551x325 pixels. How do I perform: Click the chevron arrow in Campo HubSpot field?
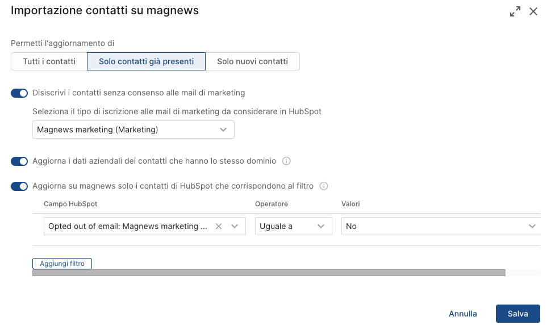click(235, 226)
